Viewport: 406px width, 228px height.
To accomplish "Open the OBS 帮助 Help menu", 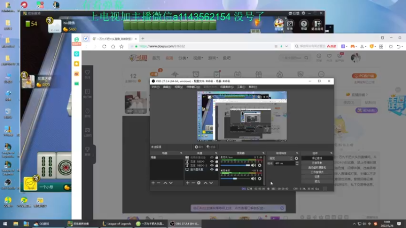I will point(253,87).
